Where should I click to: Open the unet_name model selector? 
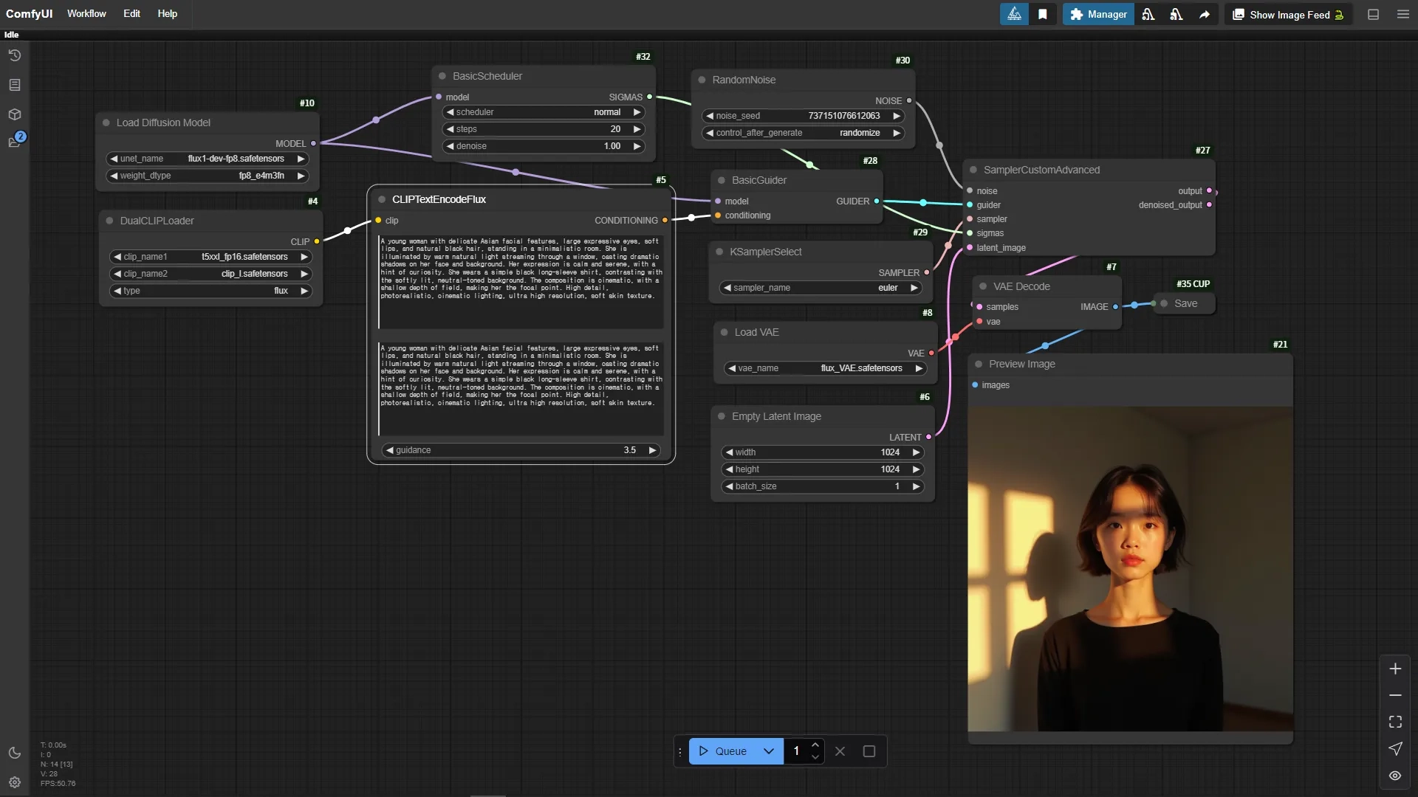click(208, 159)
